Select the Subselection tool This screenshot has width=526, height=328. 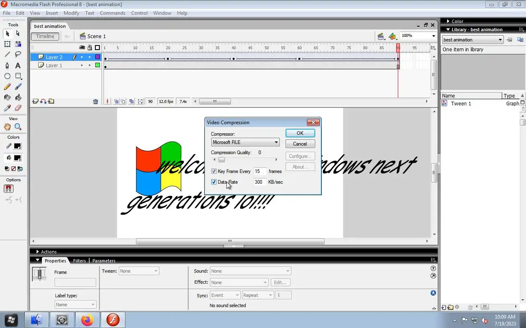[18, 33]
